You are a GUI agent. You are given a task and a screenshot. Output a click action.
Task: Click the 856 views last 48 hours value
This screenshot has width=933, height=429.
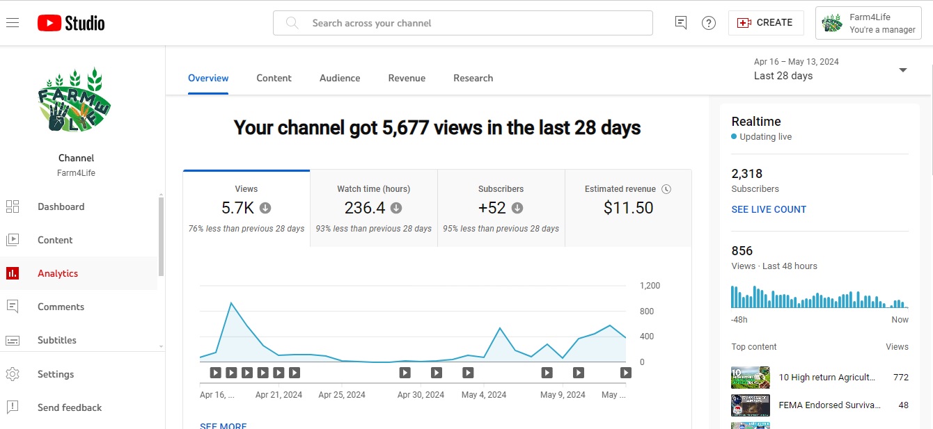pos(742,251)
